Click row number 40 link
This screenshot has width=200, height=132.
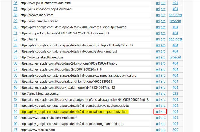click(x=15, y=87)
